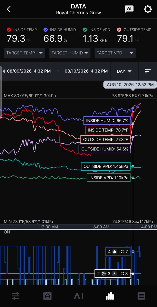This screenshot has width=157, height=307.
Task: Open settings via the gear icon
Action: [148, 9]
